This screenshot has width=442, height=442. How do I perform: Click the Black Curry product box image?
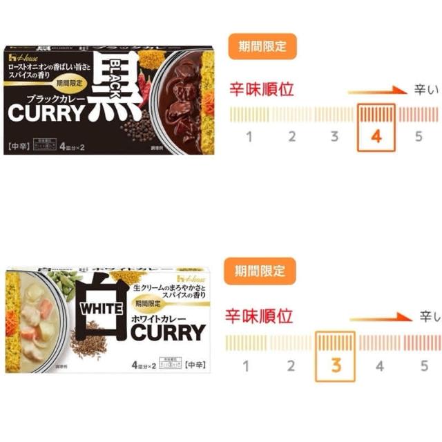pos(108,99)
